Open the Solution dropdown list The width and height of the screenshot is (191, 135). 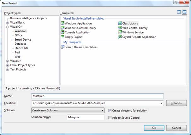tap(102, 110)
